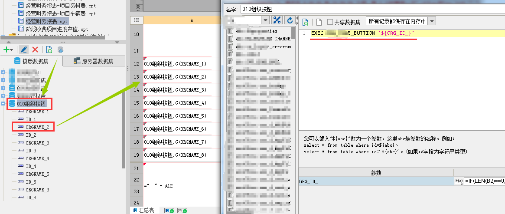Click the 阶段收费项目进度产值.cpt file icon
This screenshot has height=214, width=505.
pos(21,29)
